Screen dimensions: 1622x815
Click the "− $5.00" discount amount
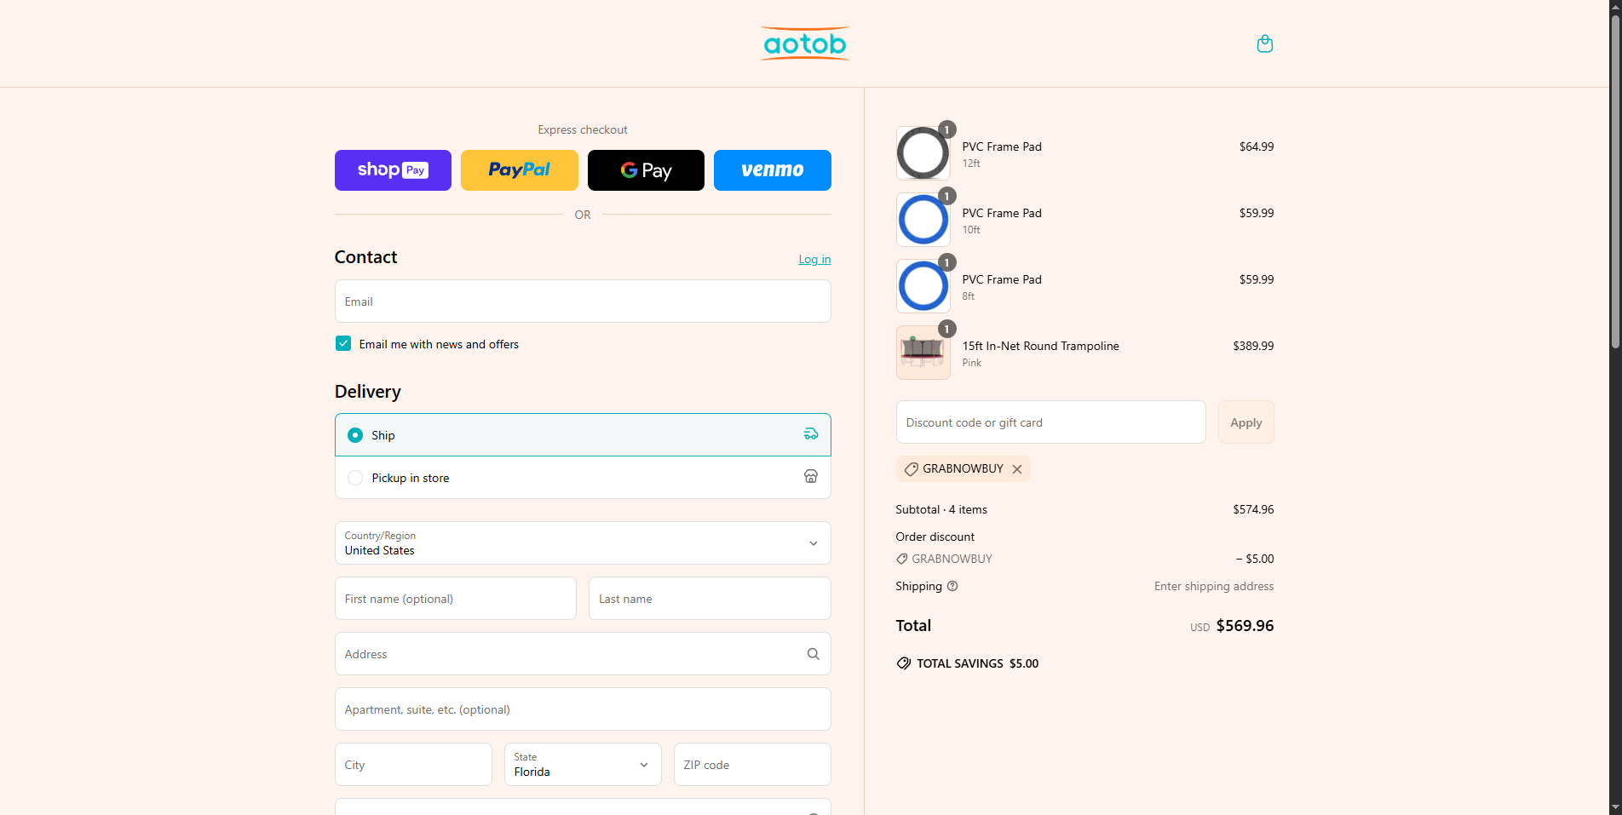tap(1255, 559)
